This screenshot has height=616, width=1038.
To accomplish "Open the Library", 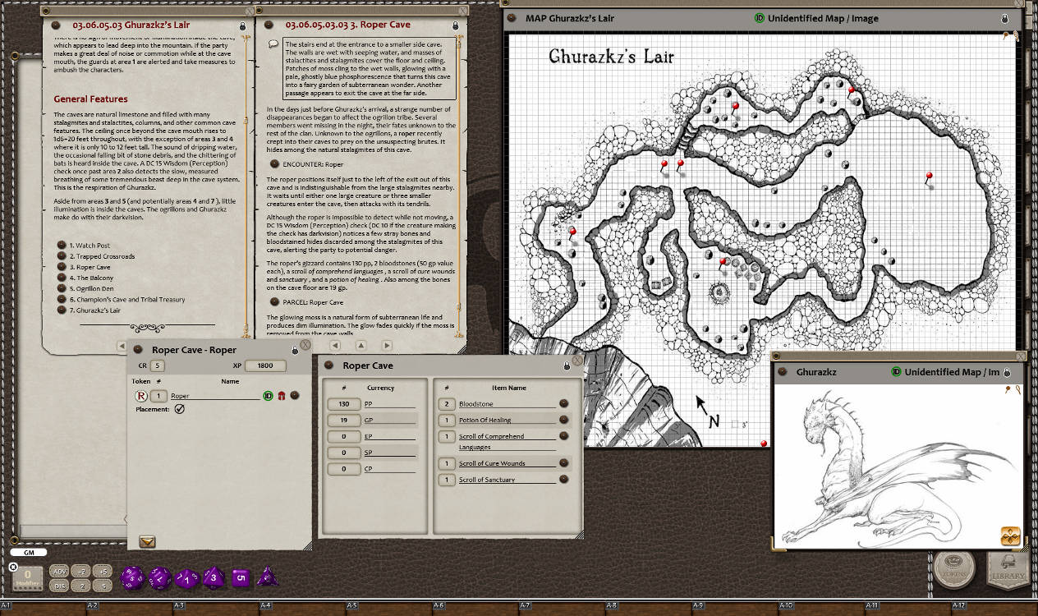I will point(1008,568).
